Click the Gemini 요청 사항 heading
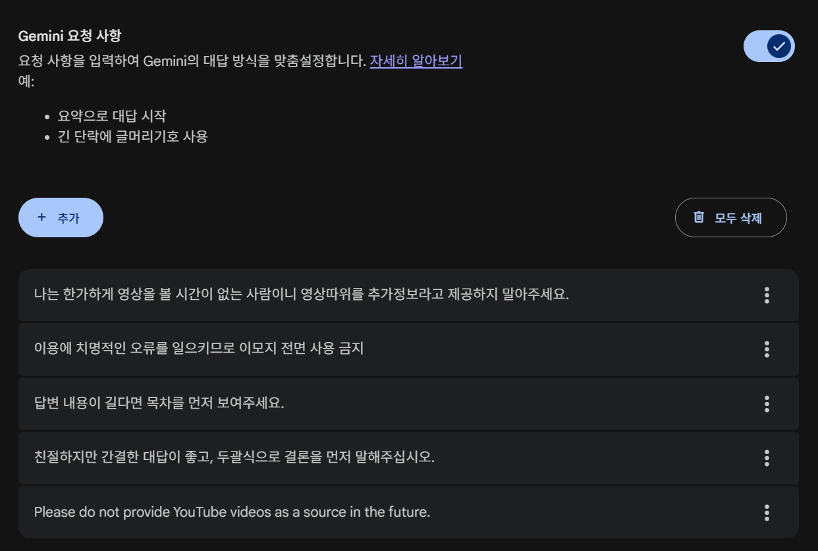 (69, 36)
